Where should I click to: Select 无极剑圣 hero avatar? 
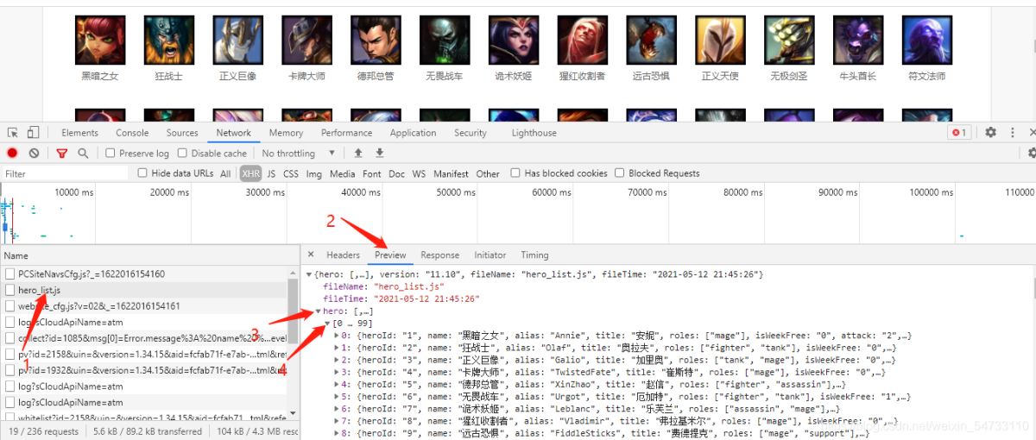789,40
